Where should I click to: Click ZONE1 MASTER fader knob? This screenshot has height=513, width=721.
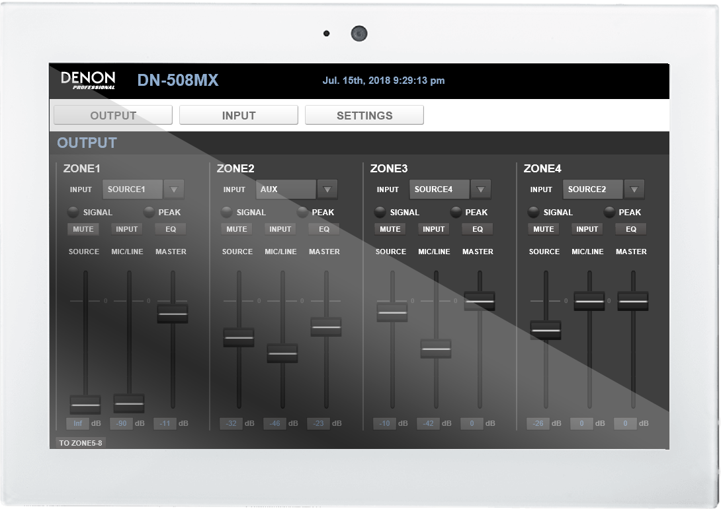point(173,314)
